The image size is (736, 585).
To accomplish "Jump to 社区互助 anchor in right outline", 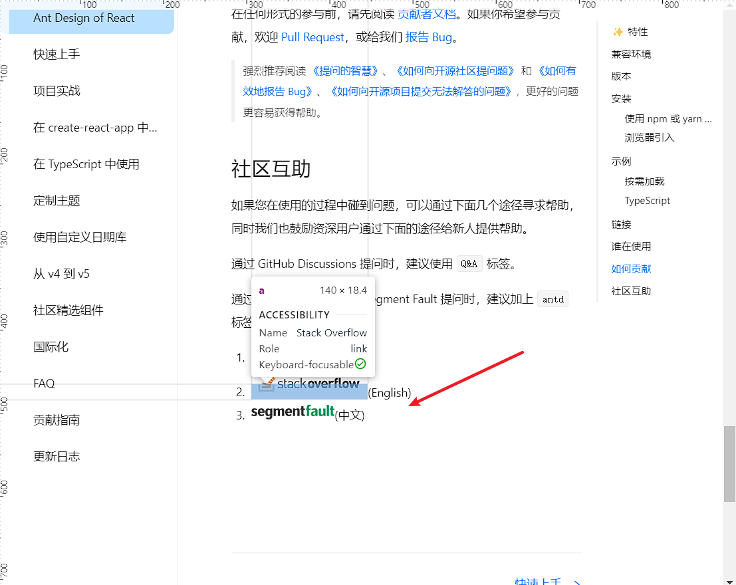I will (631, 291).
